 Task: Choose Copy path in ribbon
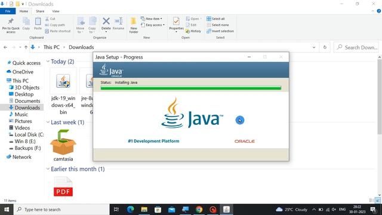point(55,25)
